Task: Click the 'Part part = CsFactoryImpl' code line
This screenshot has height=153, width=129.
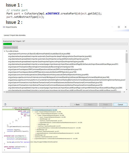Action: [54, 13]
